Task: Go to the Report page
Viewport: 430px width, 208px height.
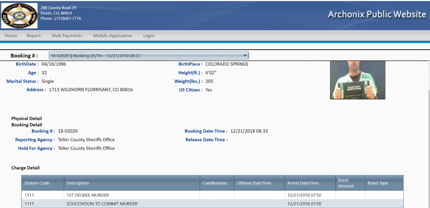Action: tap(34, 36)
